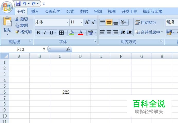The width and height of the screenshot is (178, 123).
Task: Open the borders dropdown arrow
Action: coord(66,32)
